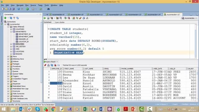Open the Team menu

[x=40, y=5]
